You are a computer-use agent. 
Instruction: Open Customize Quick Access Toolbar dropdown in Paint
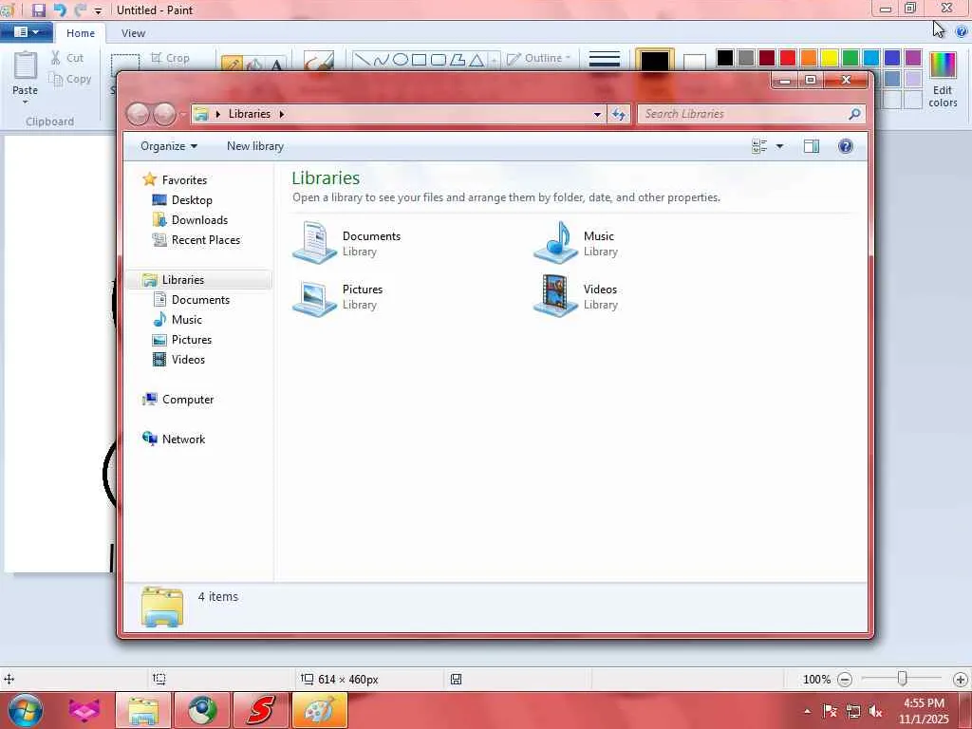98,10
